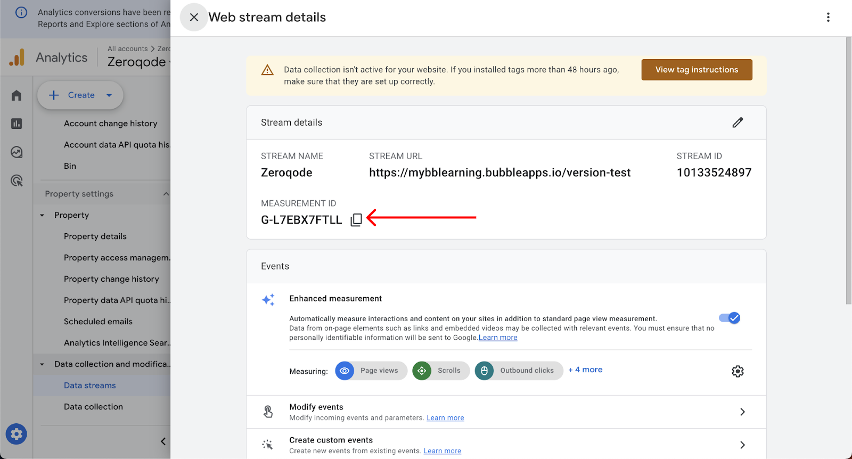Expand the Create custom events row
852x459 pixels.
click(742, 445)
